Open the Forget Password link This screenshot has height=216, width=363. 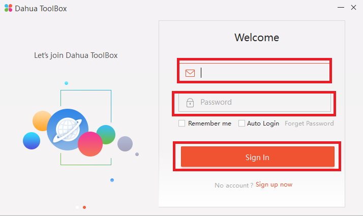[x=309, y=124]
